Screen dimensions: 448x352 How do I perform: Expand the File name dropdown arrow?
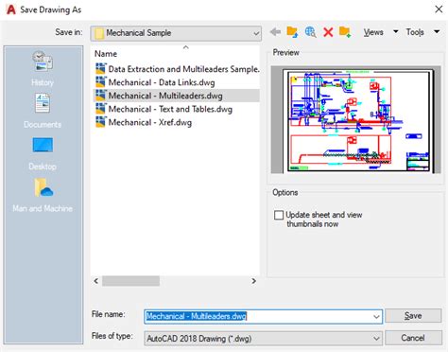pyautogui.click(x=376, y=316)
